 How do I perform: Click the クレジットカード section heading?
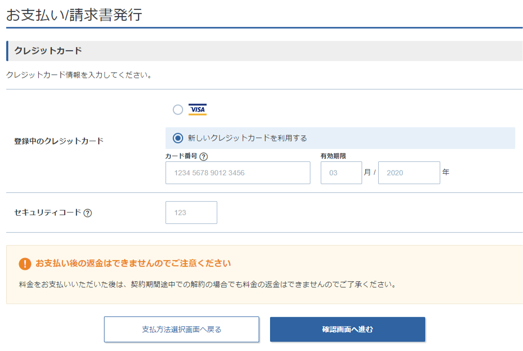(48, 51)
